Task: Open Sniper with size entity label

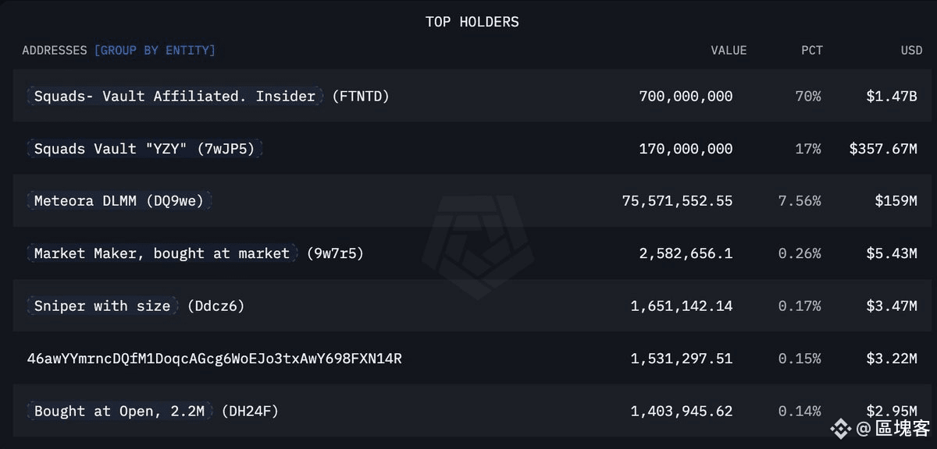Action: [x=102, y=306]
